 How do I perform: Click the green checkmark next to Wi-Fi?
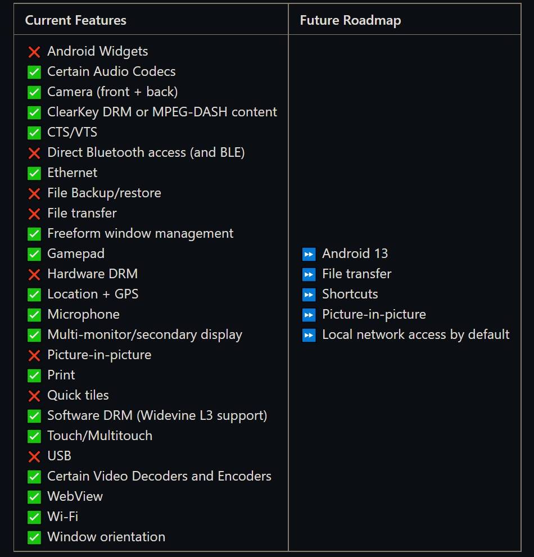pyautogui.click(x=34, y=517)
